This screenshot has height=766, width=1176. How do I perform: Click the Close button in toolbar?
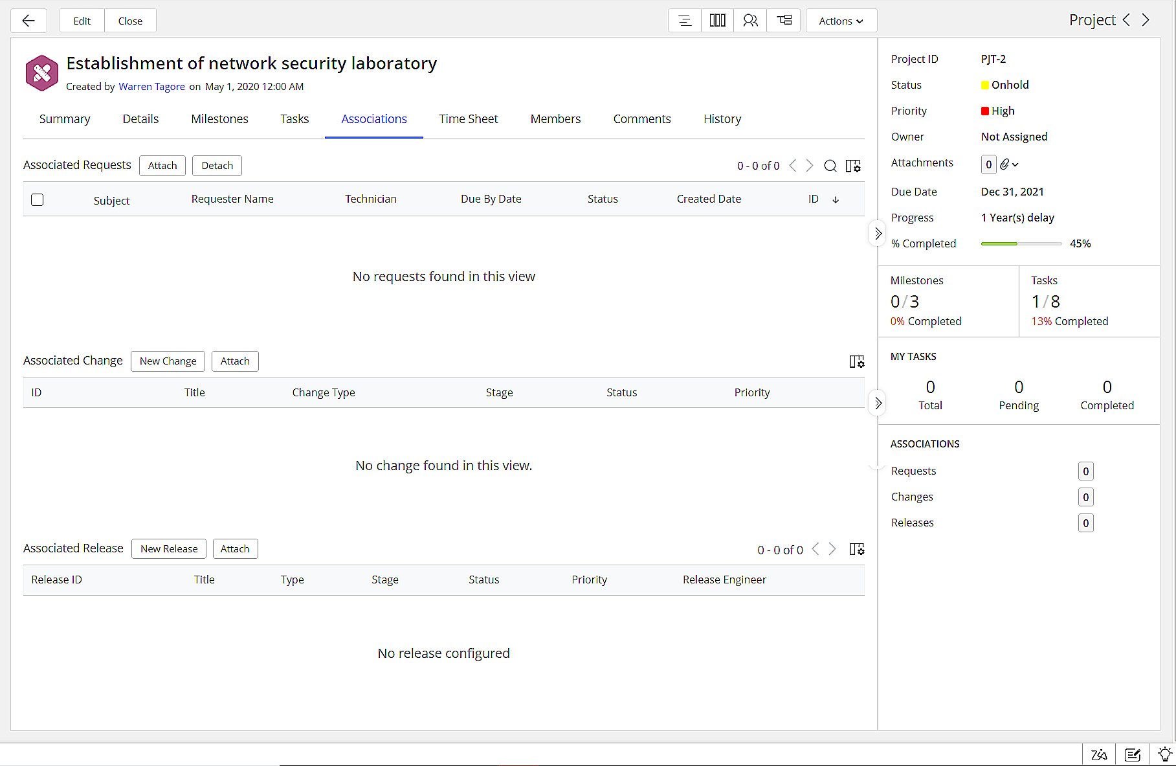pyautogui.click(x=130, y=21)
